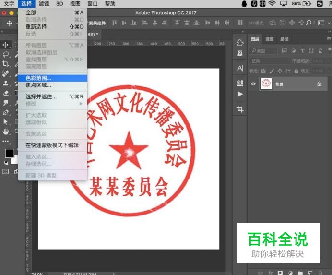This screenshot has height=275, width=332.
Task: Select the Spot Healing Brush tool
Action: (x=5, y=73)
